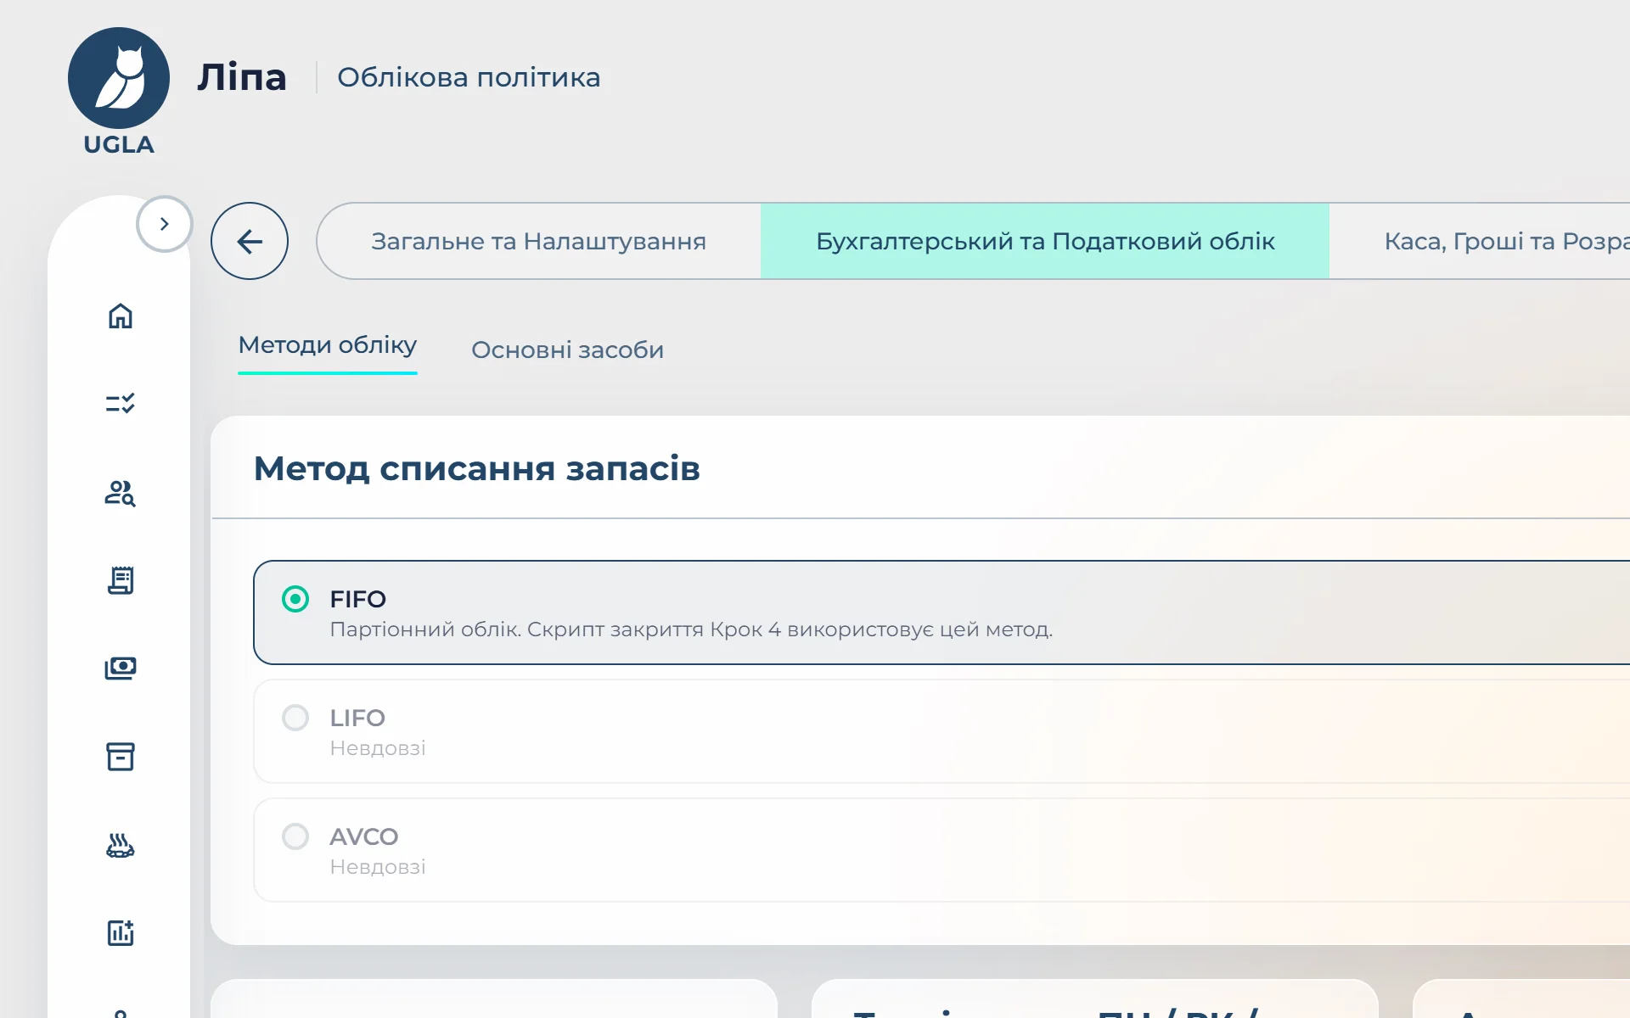
Task: Select the LIFO radio button
Action: (x=295, y=718)
